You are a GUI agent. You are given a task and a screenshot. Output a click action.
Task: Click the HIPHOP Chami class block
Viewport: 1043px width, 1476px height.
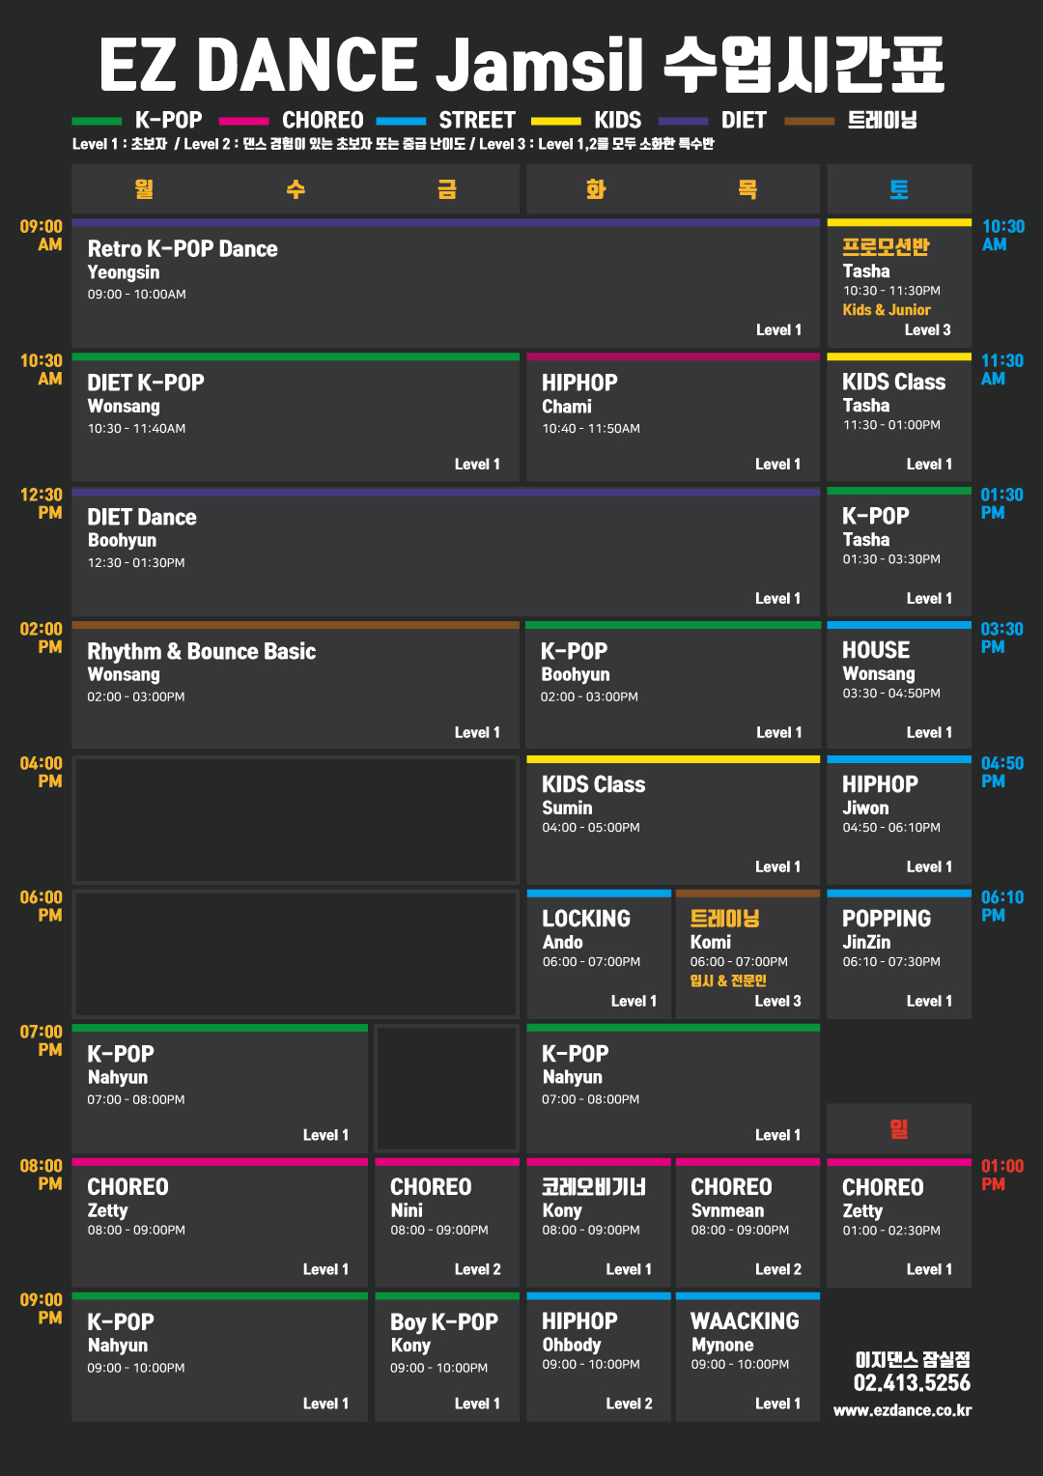coord(673,417)
